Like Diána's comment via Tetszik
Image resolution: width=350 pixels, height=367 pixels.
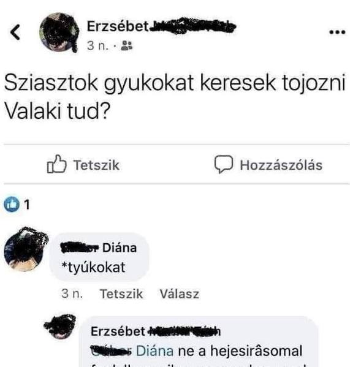point(121,293)
